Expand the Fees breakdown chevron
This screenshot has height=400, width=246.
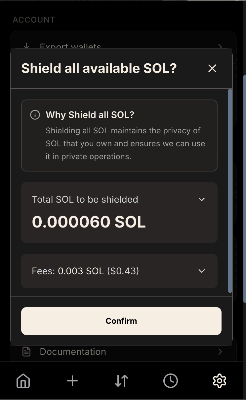pos(201,271)
